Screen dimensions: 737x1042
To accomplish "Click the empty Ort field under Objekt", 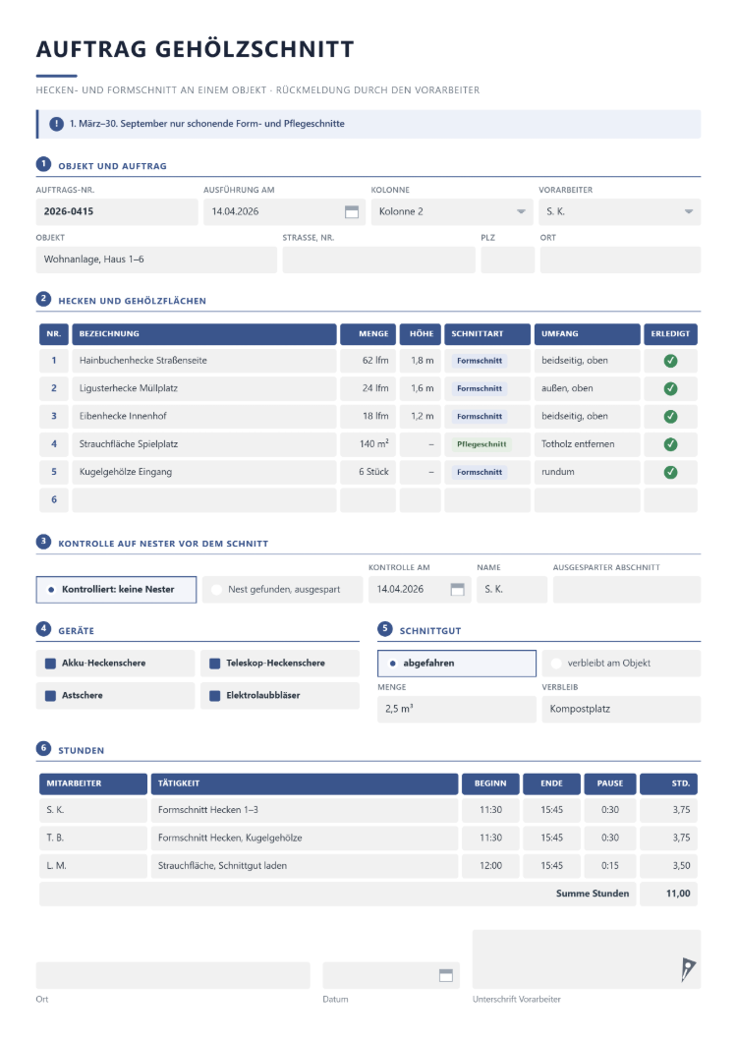I will click(x=620, y=260).
